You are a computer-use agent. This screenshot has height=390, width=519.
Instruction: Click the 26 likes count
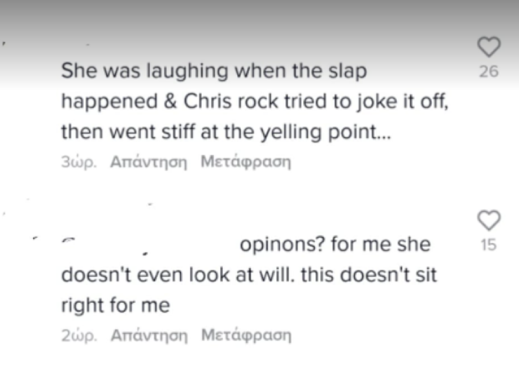[x=488, y=71]
